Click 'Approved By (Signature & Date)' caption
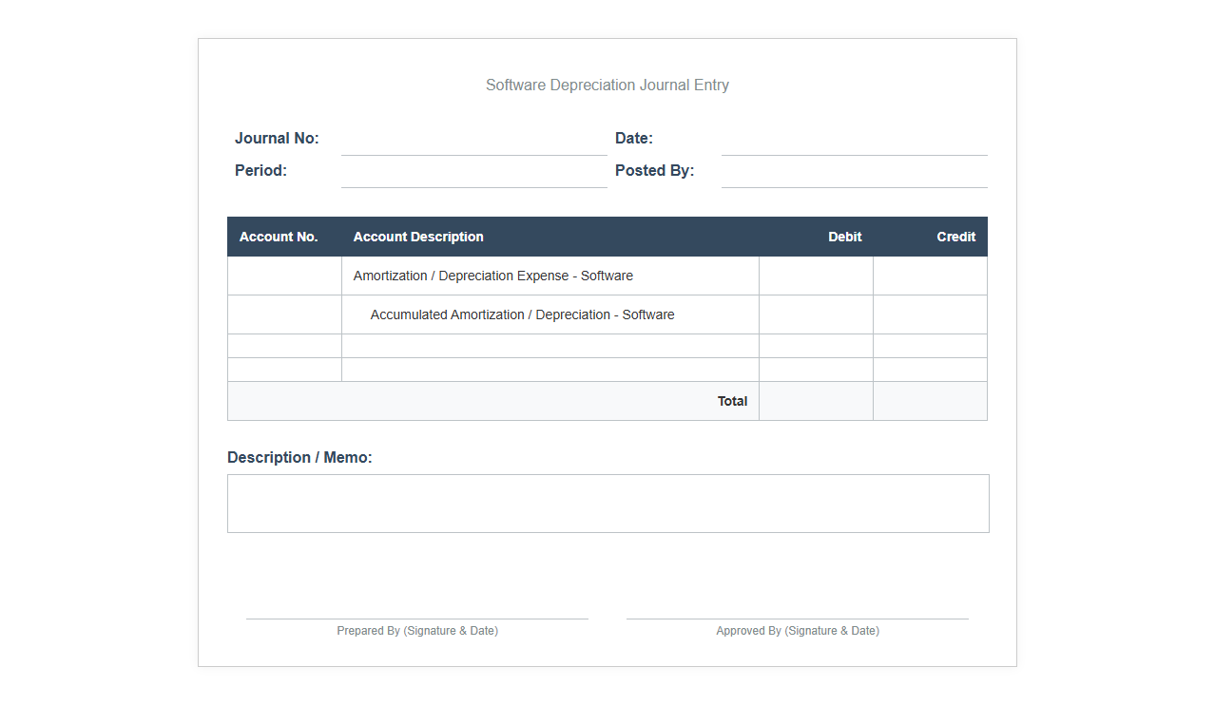 pyautogui.click(x=798, y=631)
